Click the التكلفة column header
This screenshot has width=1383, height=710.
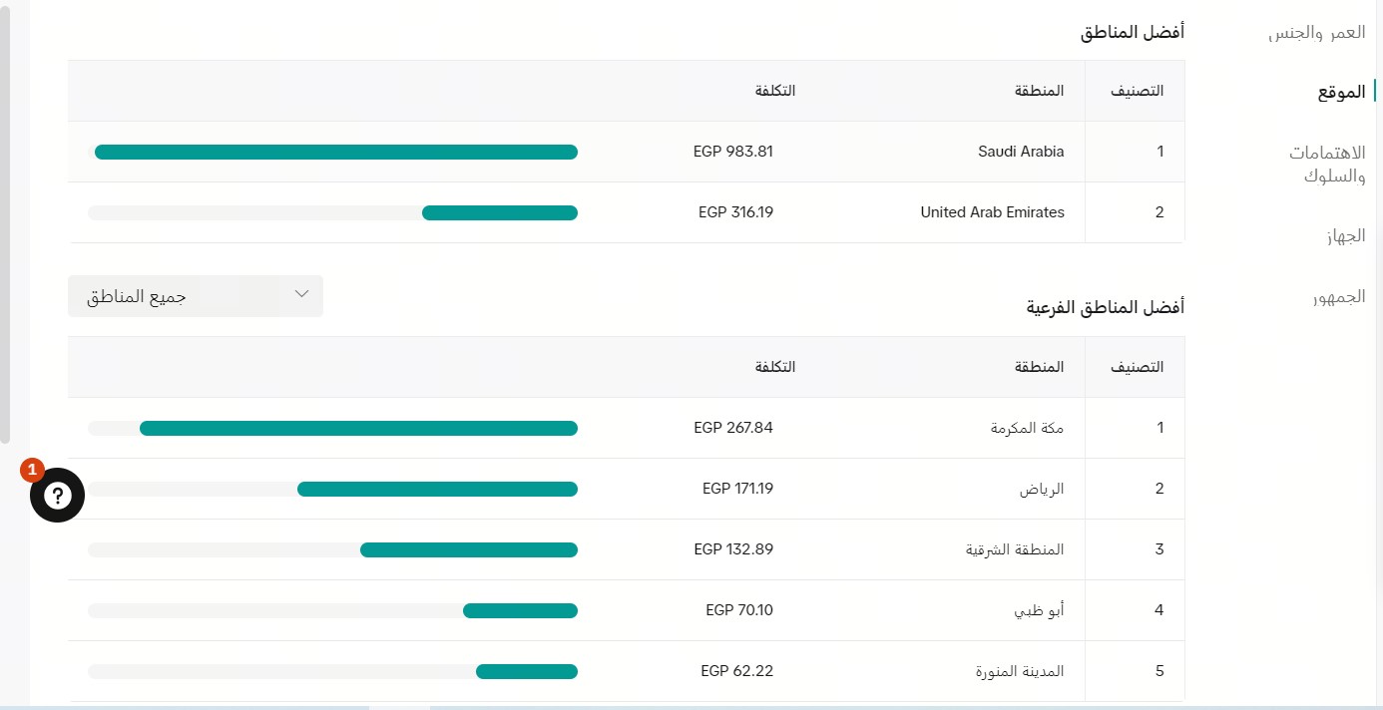pyautogui.click(x=775, y=91)
